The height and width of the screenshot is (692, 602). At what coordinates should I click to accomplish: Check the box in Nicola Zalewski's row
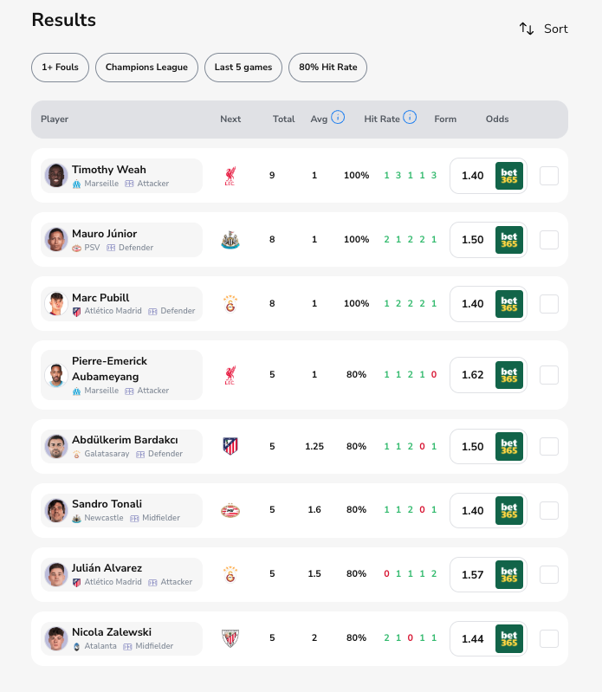tap(549, 638)
